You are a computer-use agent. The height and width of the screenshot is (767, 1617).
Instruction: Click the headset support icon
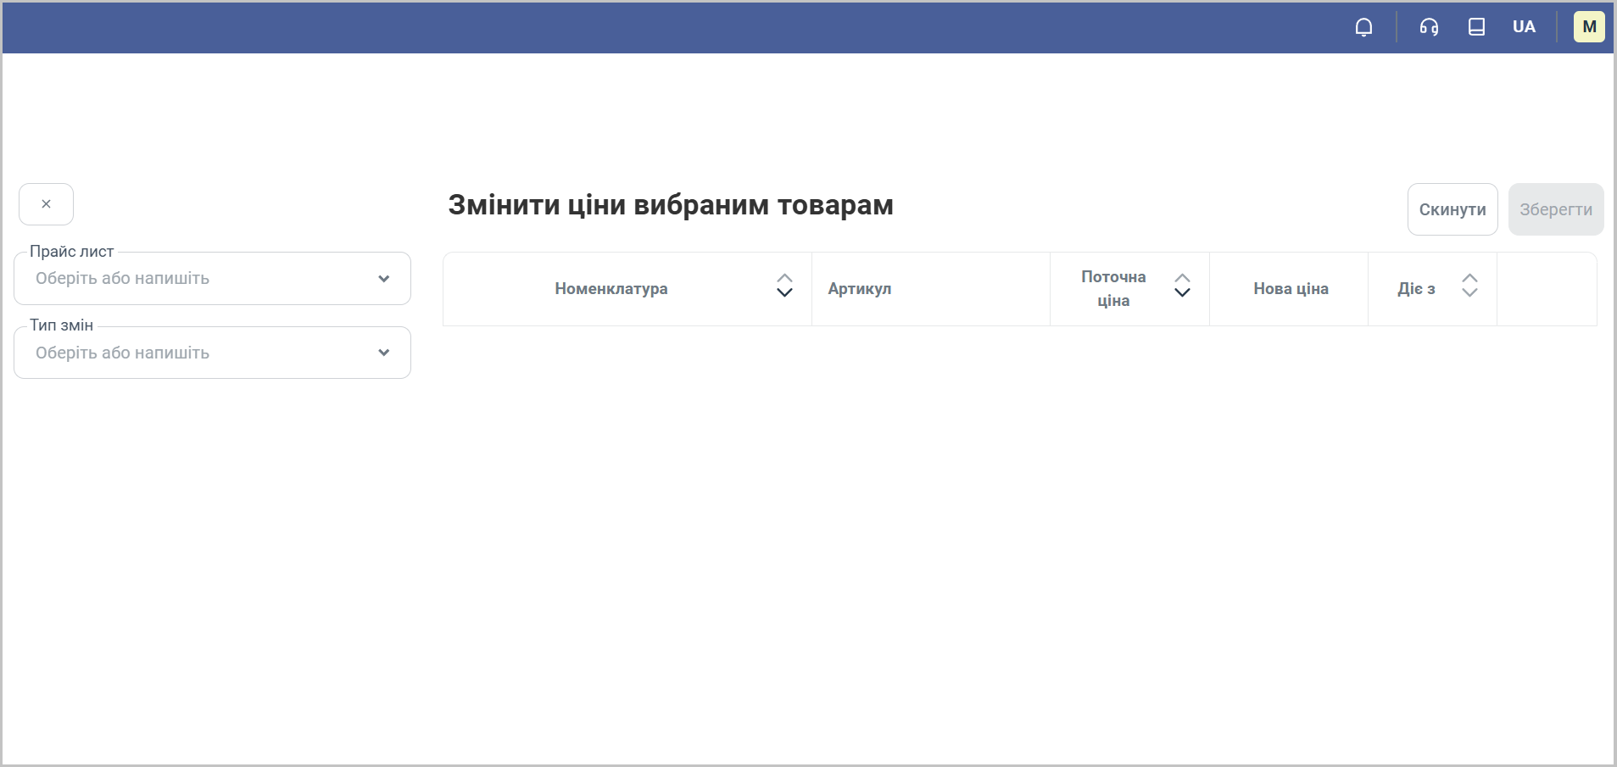tap(1429, 27)
